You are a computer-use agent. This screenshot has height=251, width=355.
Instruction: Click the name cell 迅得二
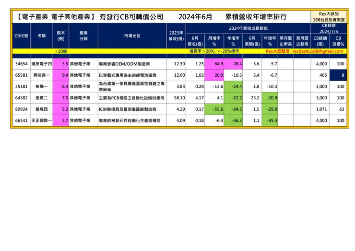click(41, 98)
